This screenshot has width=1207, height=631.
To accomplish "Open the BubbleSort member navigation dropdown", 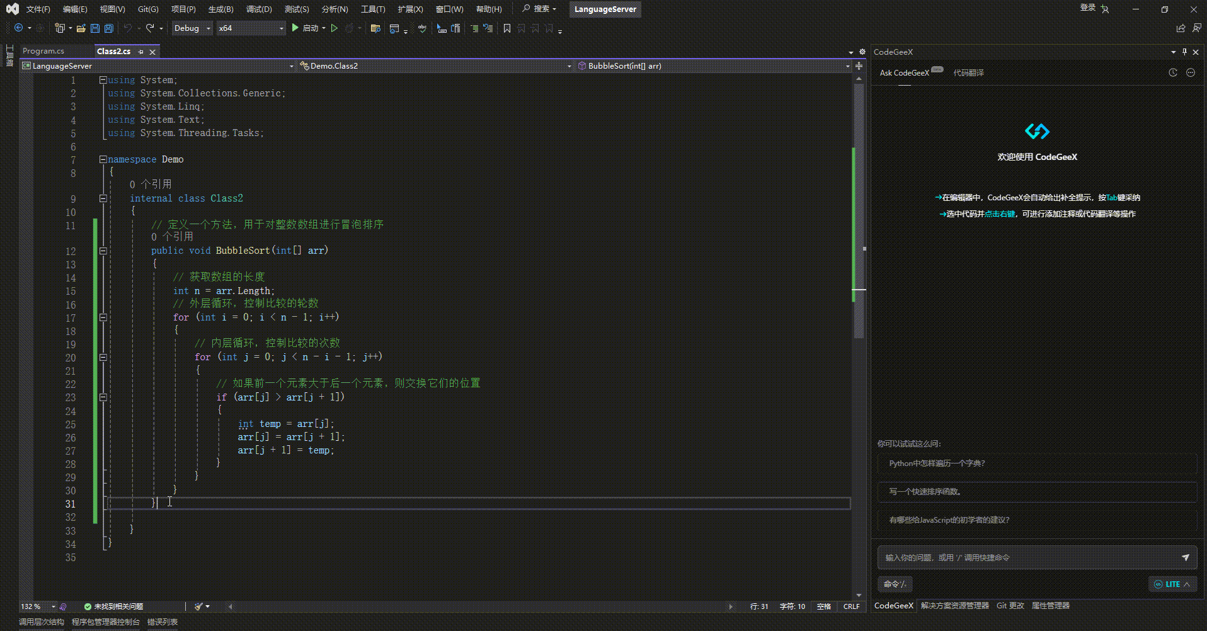I will [713, 65].
